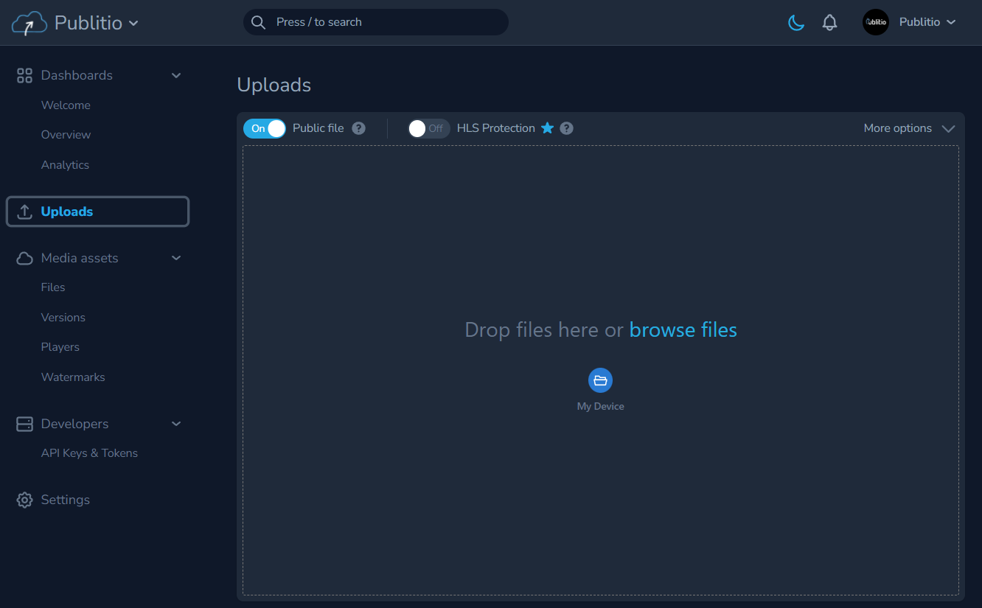Viewport: 982px width, 608px height.
Task: Turn off the Public file toggle
Action: click(264, 127)
